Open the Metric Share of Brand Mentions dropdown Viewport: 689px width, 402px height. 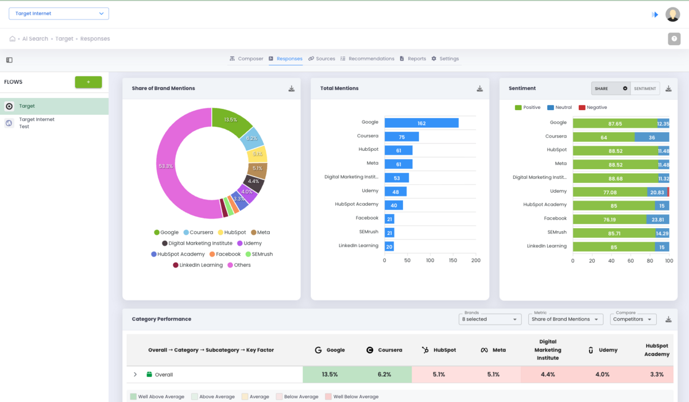coord(566,319)
